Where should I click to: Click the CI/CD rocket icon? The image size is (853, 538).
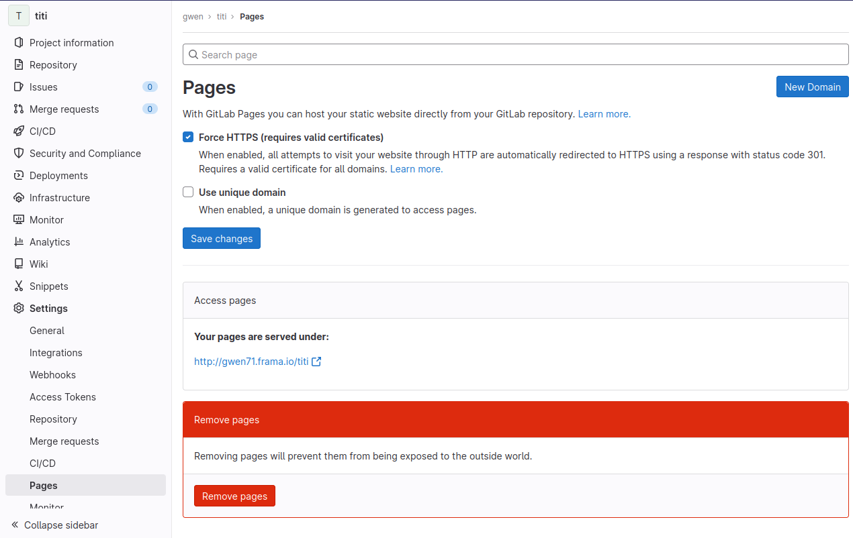(19, 131)
